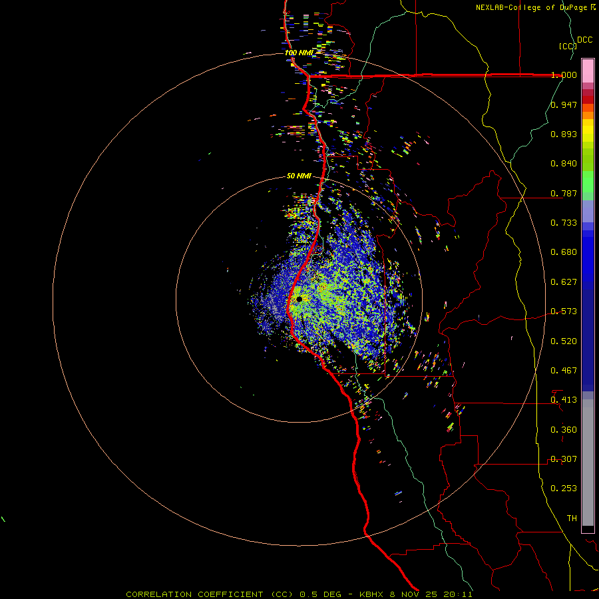The width and height of the screenshot is (599, 599).
Task: Pick the pink swatch atop the color bar
Action: (588, 71)
